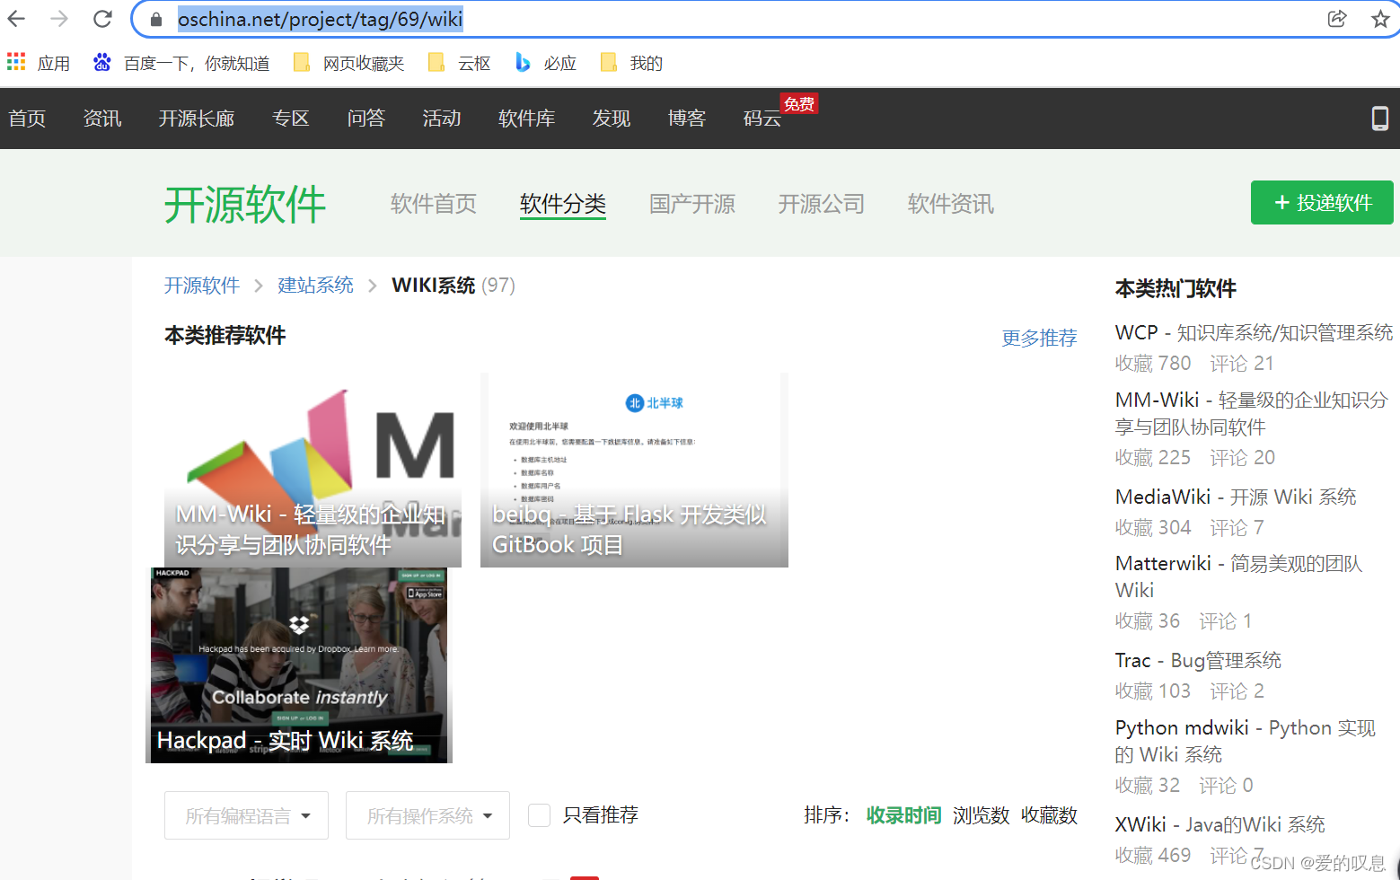Viewport: 1400px width, 880px height.
Task: Go to 首页 in the top navigation
Action: [x=27, y=119]
